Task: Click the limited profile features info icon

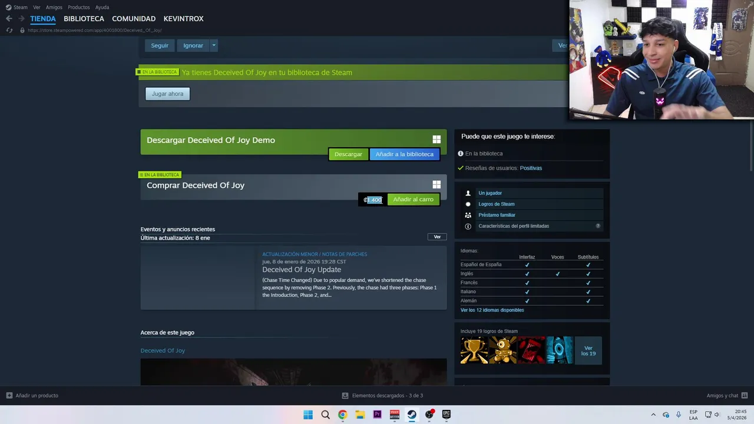Action: (x=468, y=226)
